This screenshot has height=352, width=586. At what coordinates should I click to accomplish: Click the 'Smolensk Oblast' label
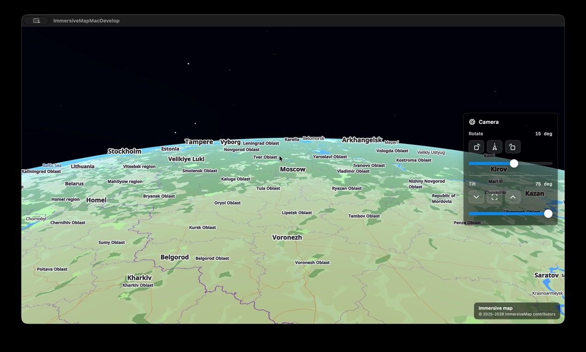click(200, 171)
